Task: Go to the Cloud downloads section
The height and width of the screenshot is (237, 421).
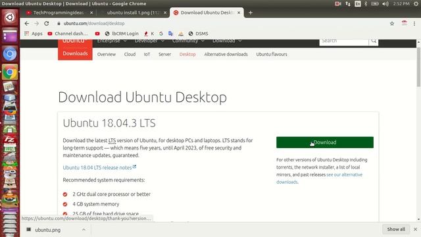Action: point(130,54)
